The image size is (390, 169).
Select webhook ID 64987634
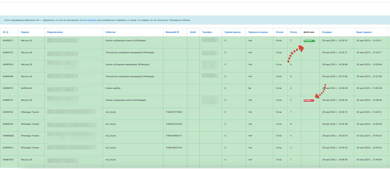click(8, 160)
